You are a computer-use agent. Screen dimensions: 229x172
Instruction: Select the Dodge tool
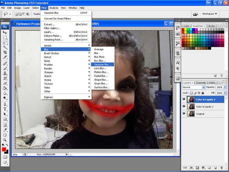click(x=5, y=98)
